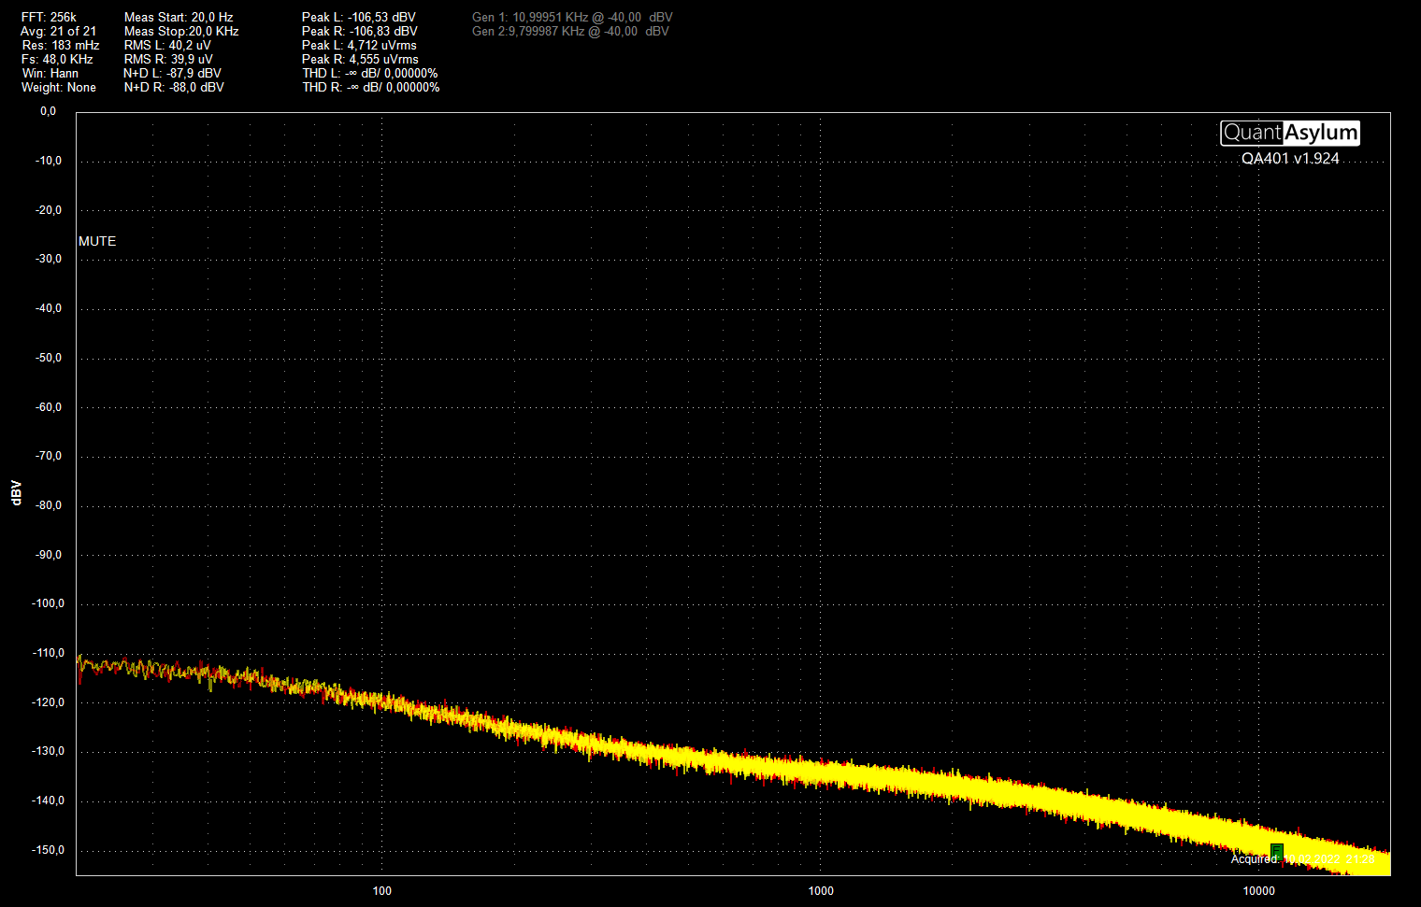1421x907 pixels.
Task: Click the Res: 183 mHz value
Action: 61,45
